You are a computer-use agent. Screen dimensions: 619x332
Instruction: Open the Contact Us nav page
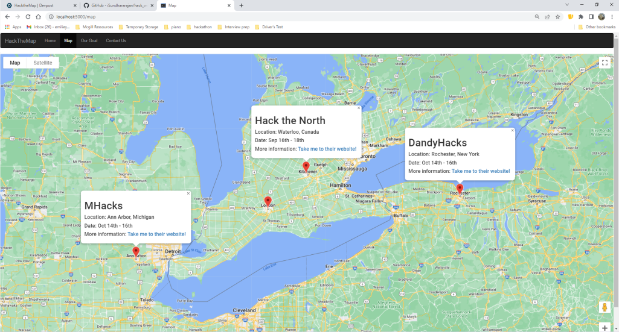(x=116, y=40)
